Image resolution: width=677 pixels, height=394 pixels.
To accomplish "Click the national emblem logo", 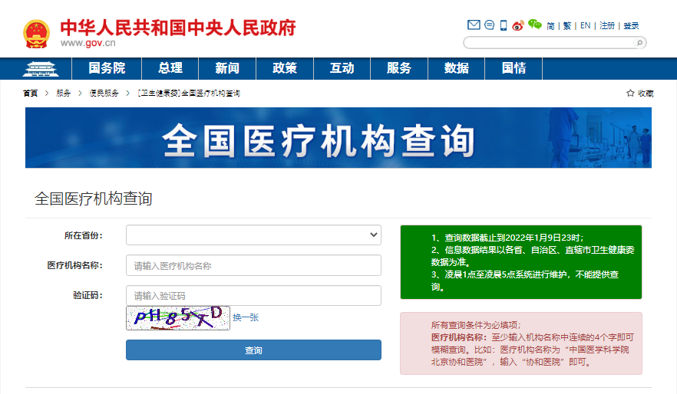I will pos(36,33).
